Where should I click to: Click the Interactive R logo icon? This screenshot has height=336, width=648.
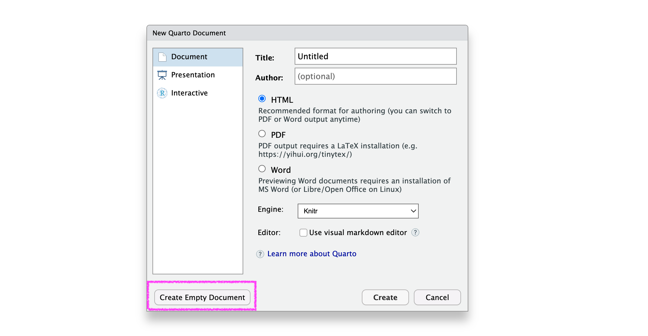[162, 93]
